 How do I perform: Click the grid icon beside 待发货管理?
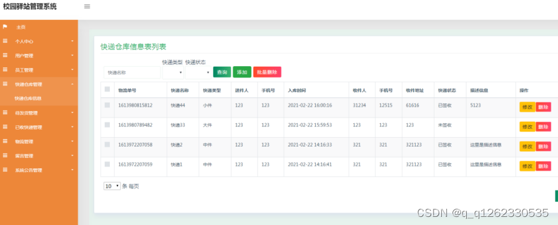click(5, 113)
